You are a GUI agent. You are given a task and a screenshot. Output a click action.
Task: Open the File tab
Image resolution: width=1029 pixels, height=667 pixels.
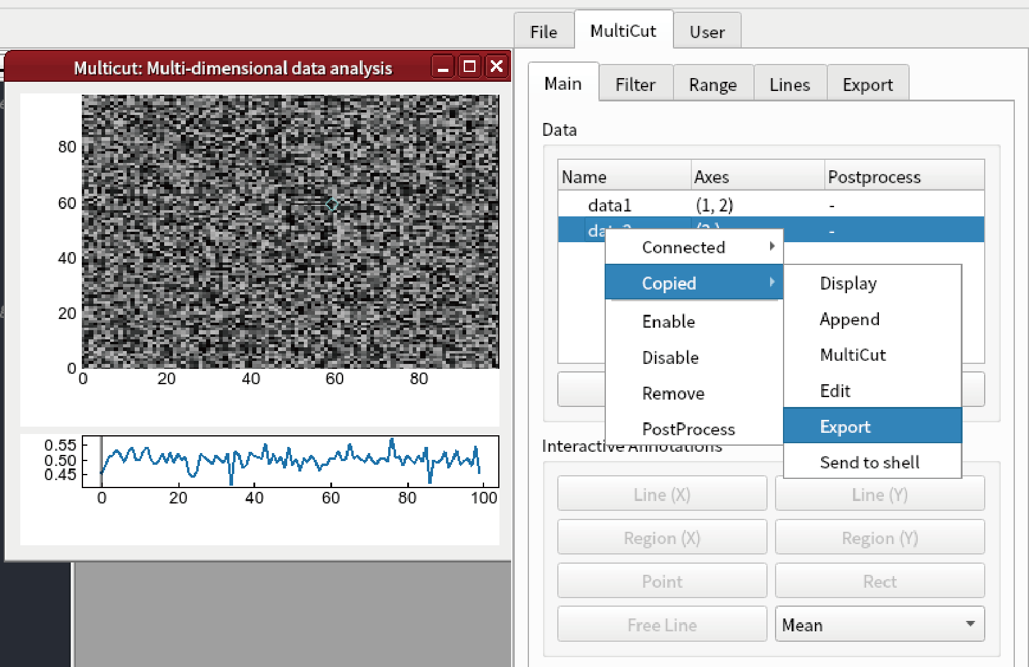pos(544,31)
